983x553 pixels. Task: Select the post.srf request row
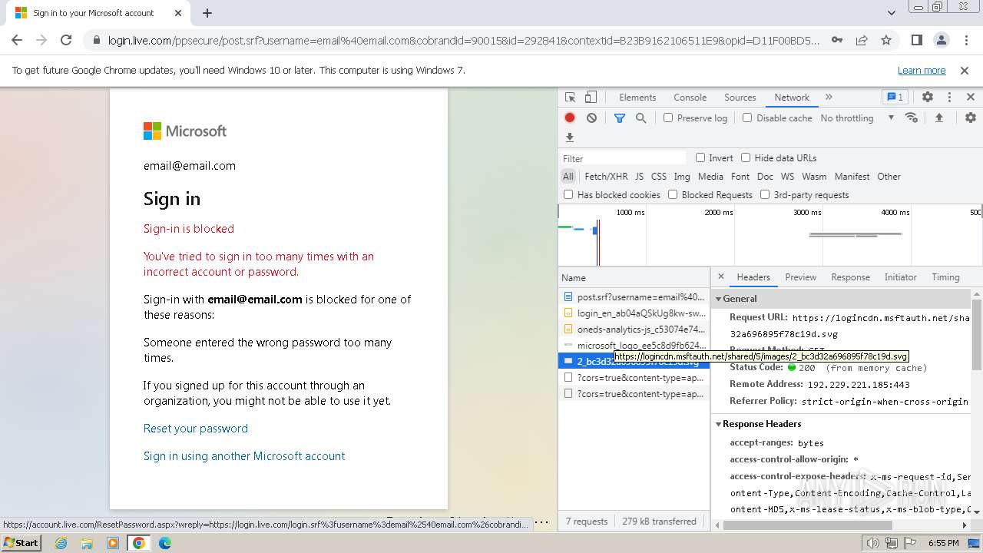(x=634, y=297)
